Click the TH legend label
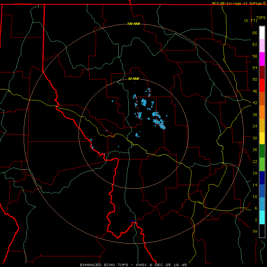 (x=255, y=232)
